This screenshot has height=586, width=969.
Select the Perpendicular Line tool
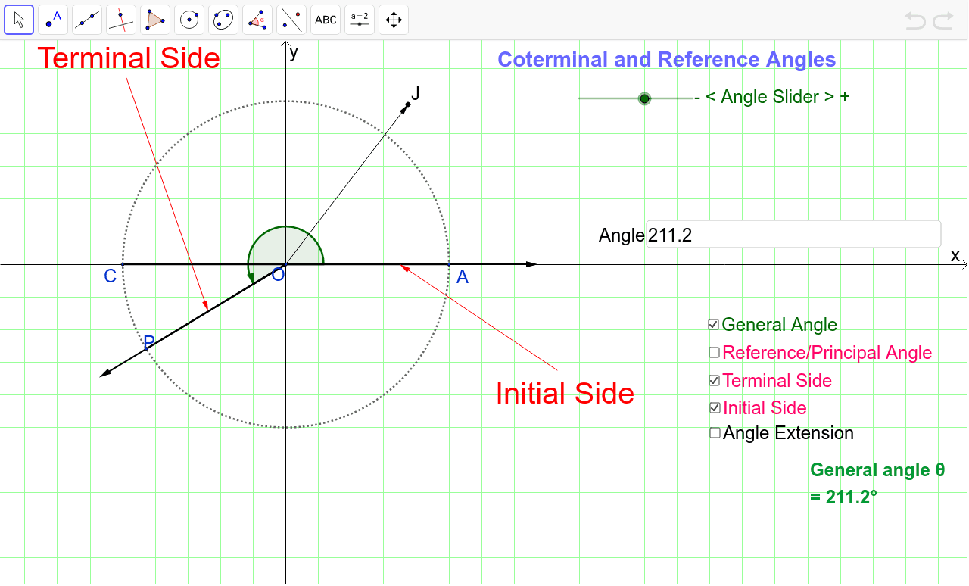(x=121, y=20)
